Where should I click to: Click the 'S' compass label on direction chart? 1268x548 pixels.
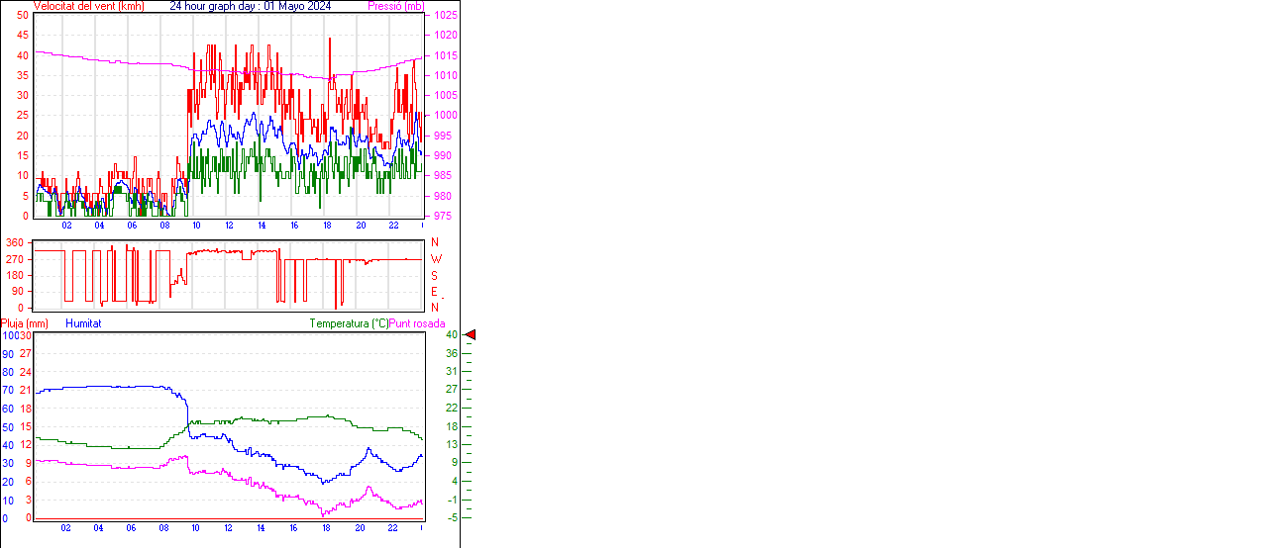(434, 276)
